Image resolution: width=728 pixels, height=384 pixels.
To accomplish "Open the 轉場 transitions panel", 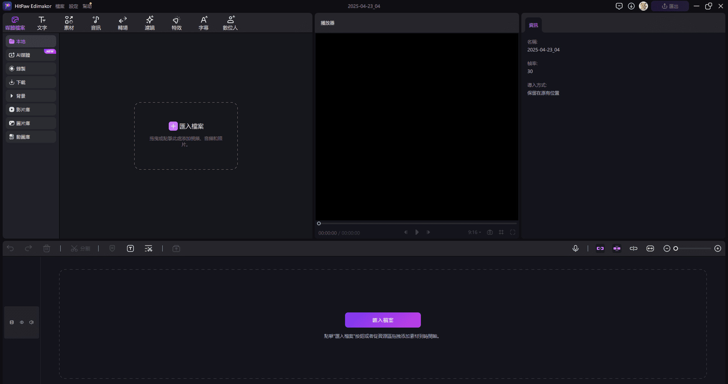I will 122,23.
